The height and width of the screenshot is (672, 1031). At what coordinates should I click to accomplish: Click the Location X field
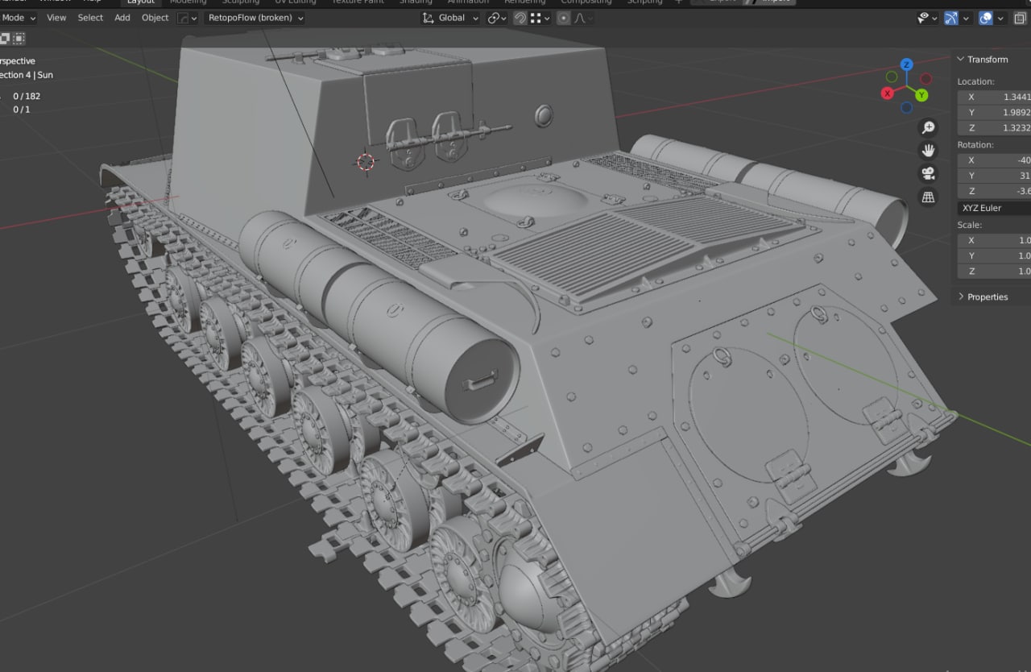click(994, 97)
